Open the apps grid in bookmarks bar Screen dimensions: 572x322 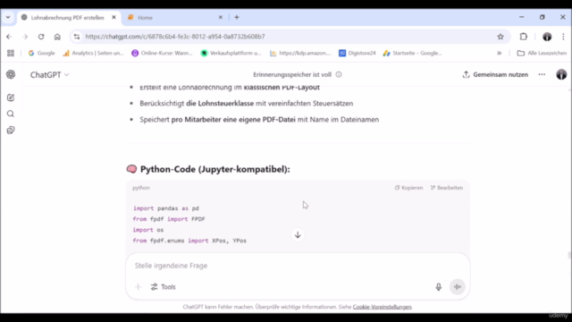click(11, 53)
